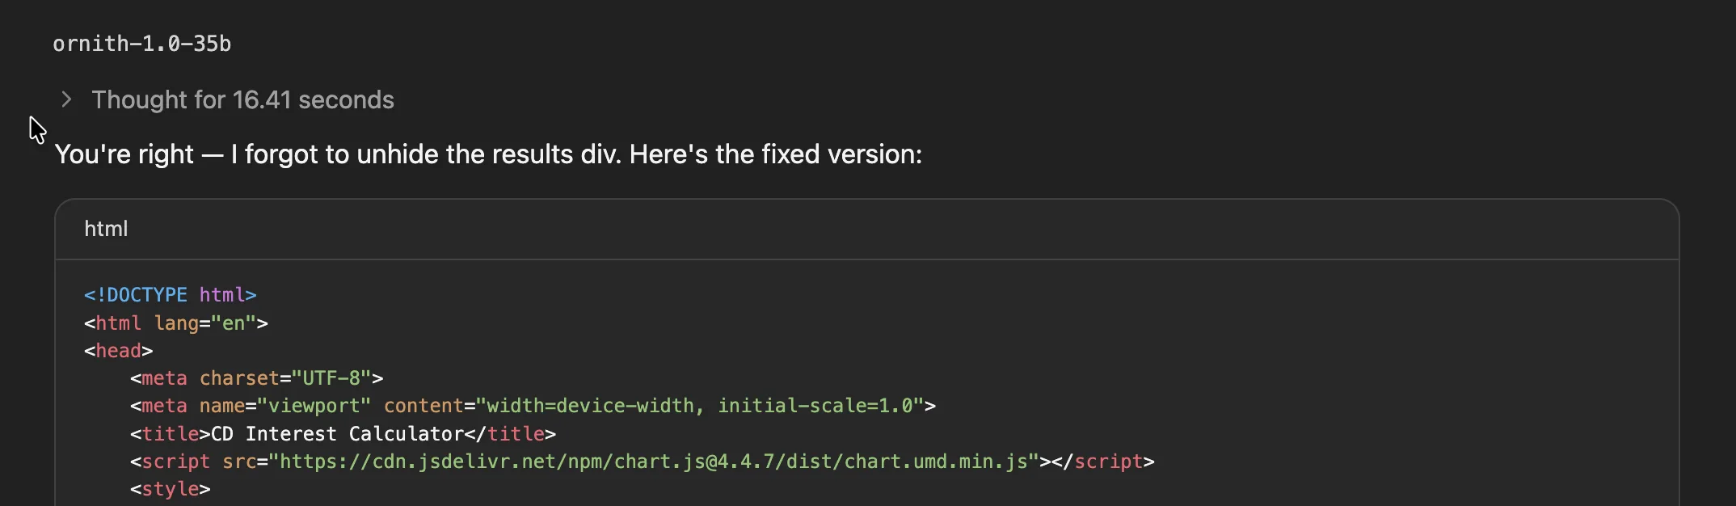Select the model name ornith-1.0-35b
Image resolution: width=1736 pixels, height=506 pixels.
tap(142, 44)
